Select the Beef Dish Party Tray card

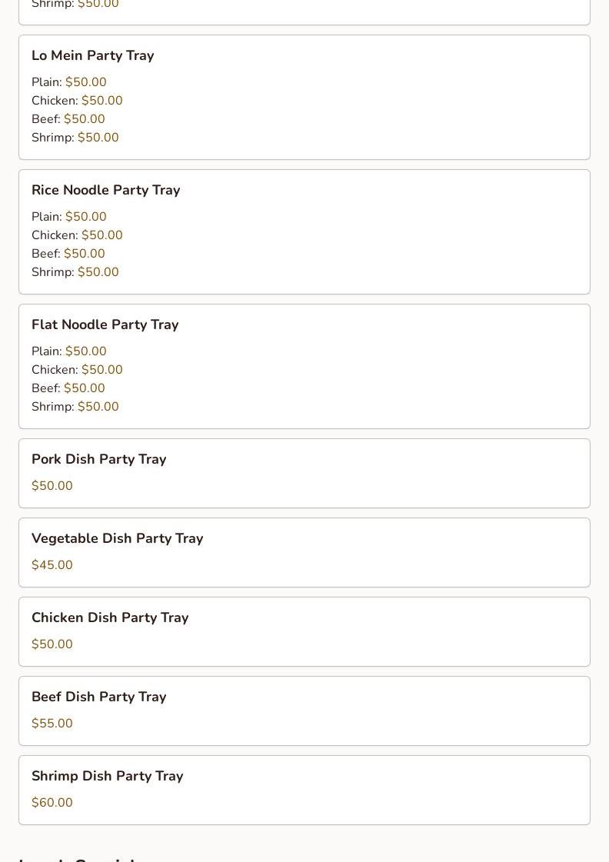pyautogui.click(x=304, y=711)
